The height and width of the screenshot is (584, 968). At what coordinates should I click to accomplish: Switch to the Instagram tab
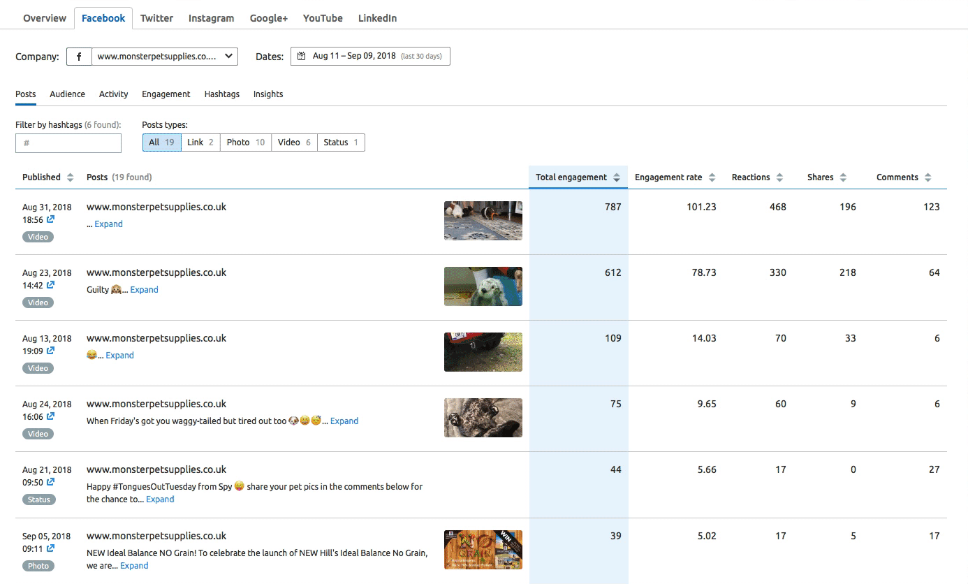(x=211, y=18)
